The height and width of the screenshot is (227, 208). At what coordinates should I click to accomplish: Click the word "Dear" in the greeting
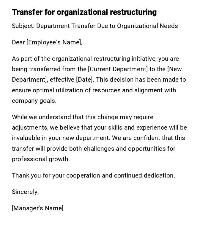pyautogui.click(x=18, y=42)
